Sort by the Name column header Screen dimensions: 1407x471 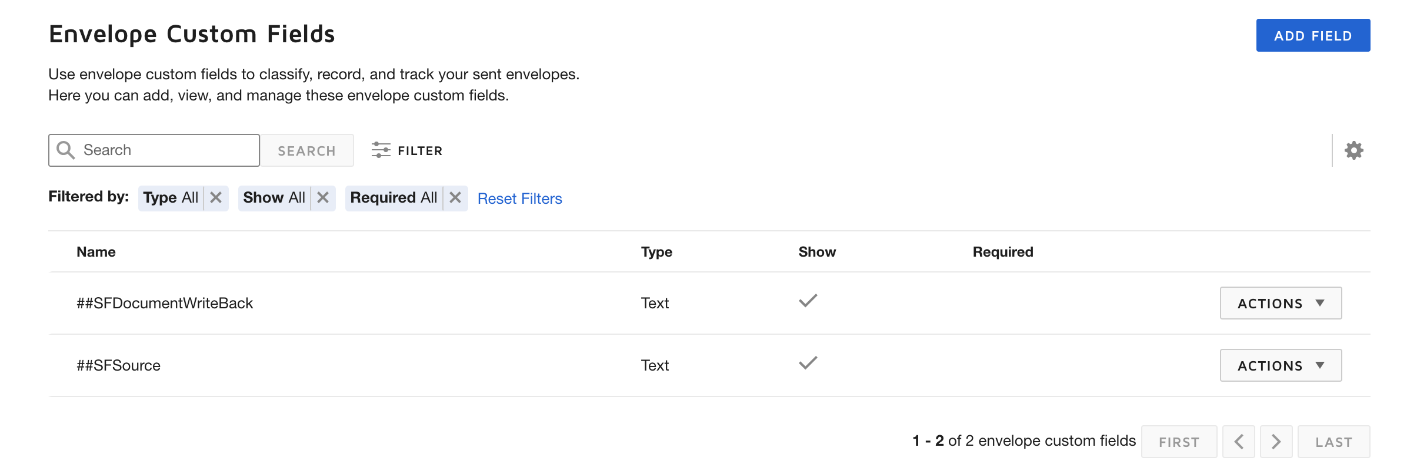tap(96, 252)
